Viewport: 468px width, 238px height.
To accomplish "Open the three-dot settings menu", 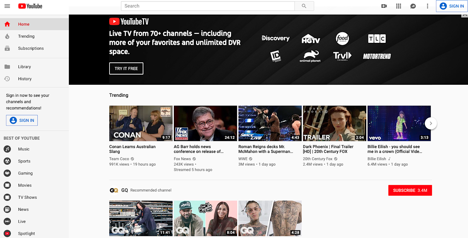I will [428, 6].
